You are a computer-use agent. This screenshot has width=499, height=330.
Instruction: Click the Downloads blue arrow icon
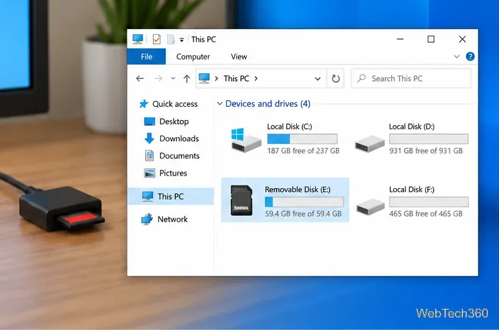click(x=149, y=139)
